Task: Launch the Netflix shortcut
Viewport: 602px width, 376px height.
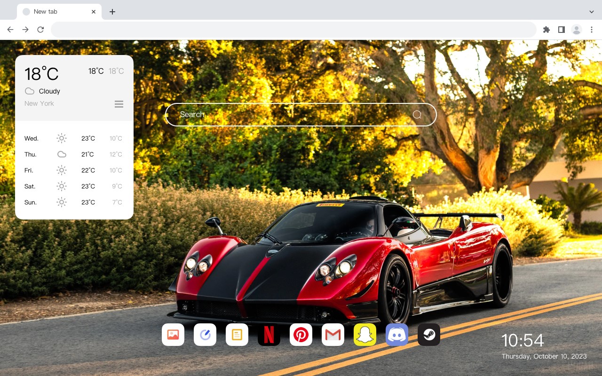Action: [x=269, y=335]
